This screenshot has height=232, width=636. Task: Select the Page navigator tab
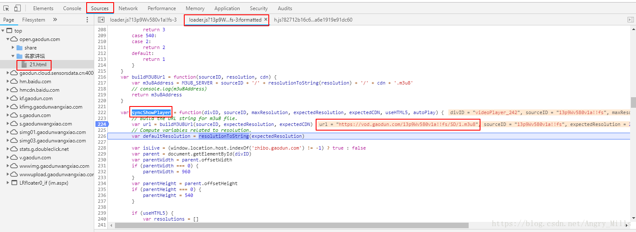pyautogui.click(x=8, y=20)
